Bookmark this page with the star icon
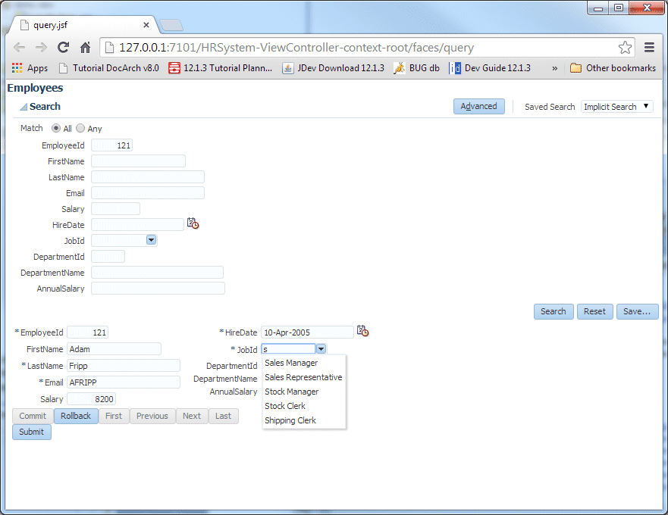The width and height of the screenshot is (668, 515). coord(625,47)
